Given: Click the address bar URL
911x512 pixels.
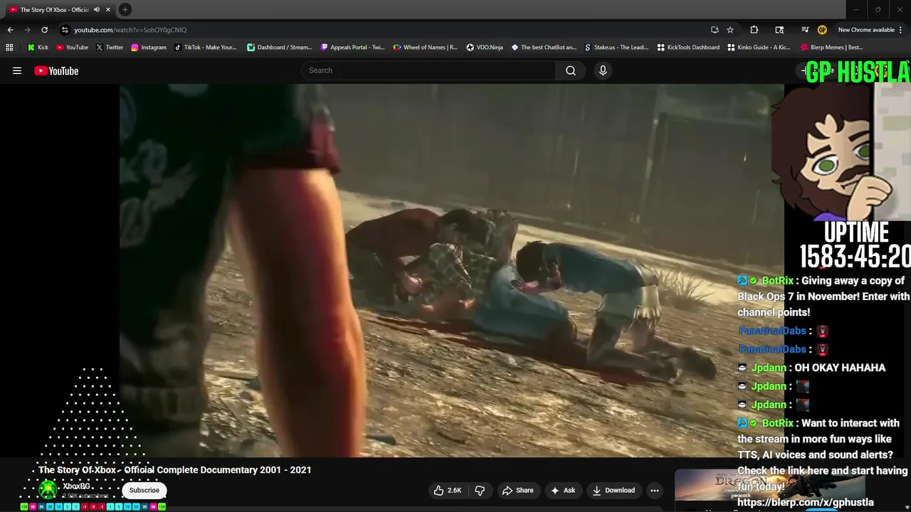Looking at the screenshot, I should point(130,30).
